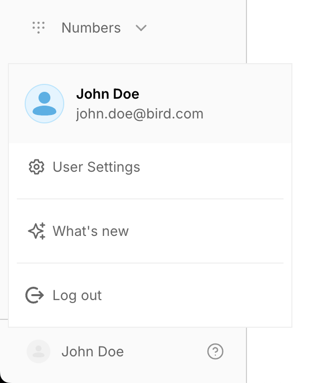The width and height of the screenshot is (325, 383).
Task: Choose Log out from menu
Action: [x=150, y=295]
